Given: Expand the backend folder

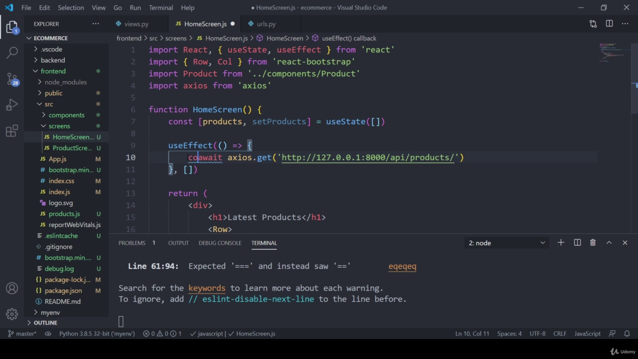Looking at the screenshot, I should 52,60.
